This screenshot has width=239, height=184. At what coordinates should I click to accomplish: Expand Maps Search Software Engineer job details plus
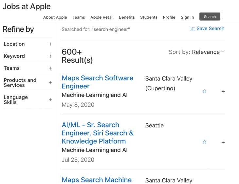point(223,91)
